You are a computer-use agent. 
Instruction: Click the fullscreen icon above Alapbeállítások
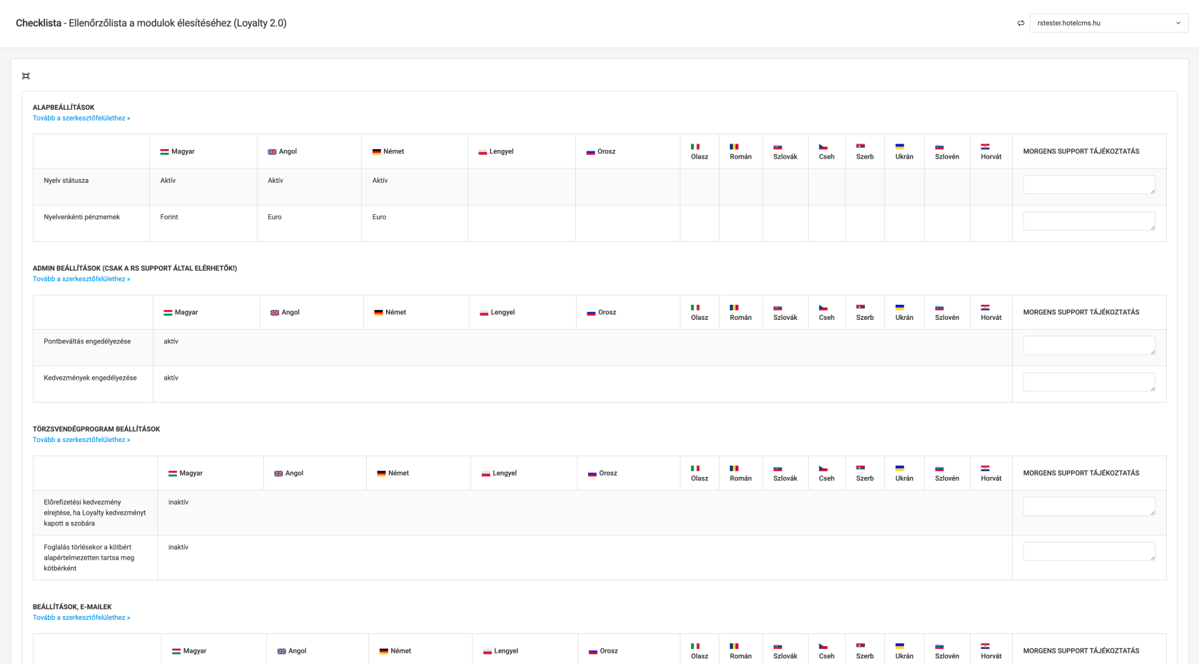[x=26, y=76]
